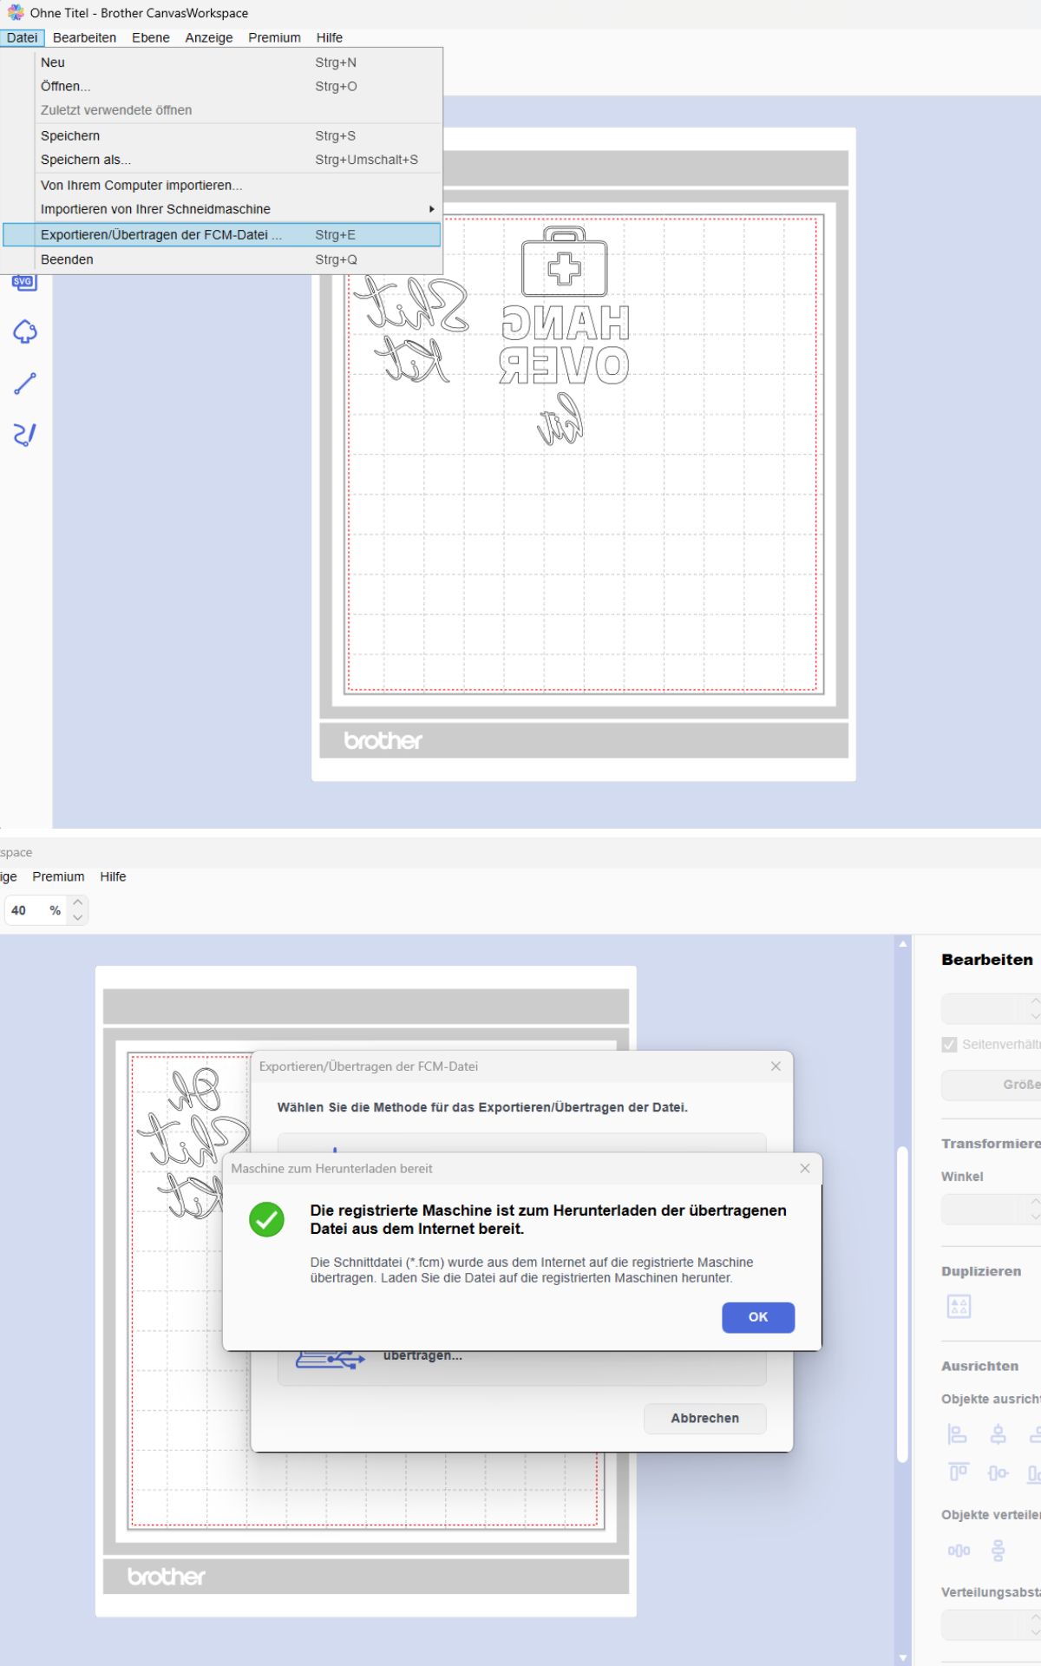Confirm the dialog with OK

click(x=758, y=1317)
